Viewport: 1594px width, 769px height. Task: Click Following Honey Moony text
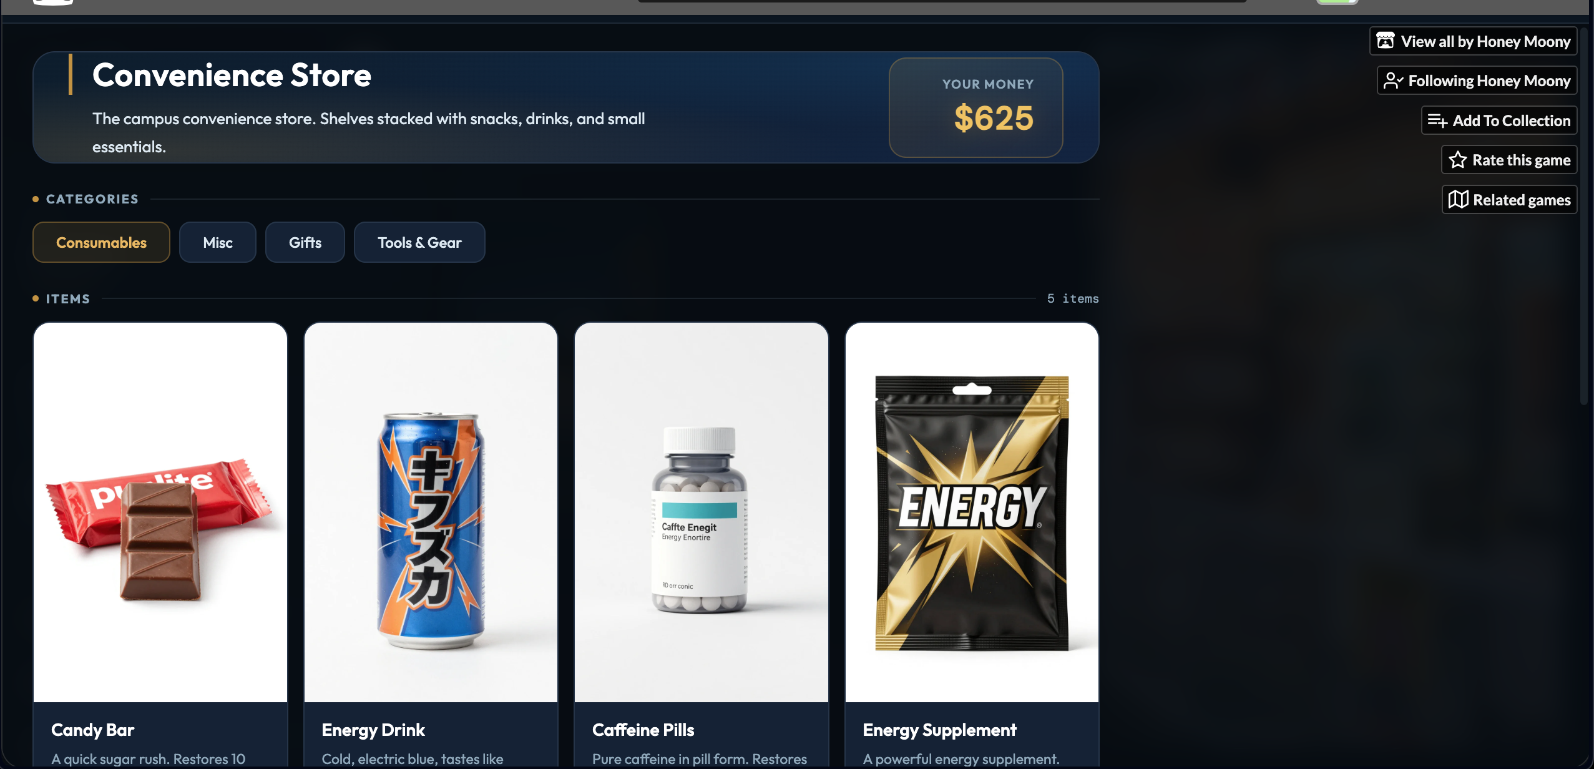point(1489,81)
